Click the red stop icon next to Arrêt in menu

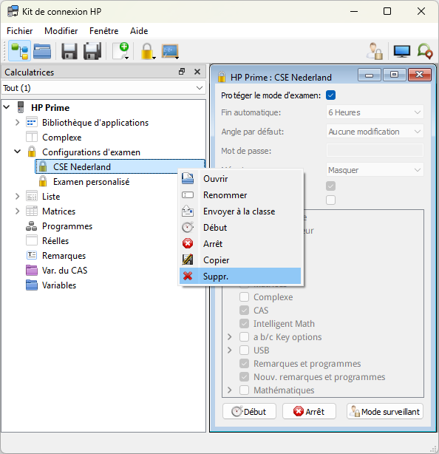click(x=188, y=243)
